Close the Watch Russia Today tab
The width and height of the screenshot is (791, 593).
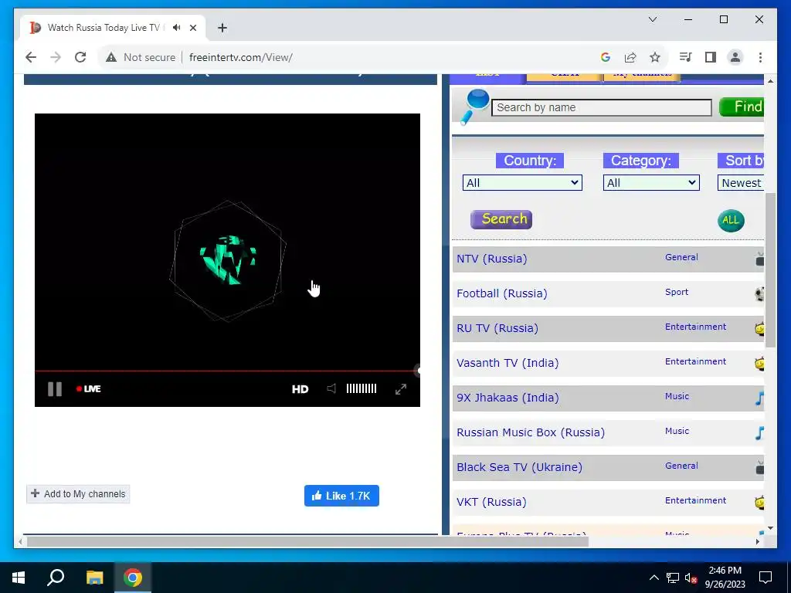coord(192,28)
